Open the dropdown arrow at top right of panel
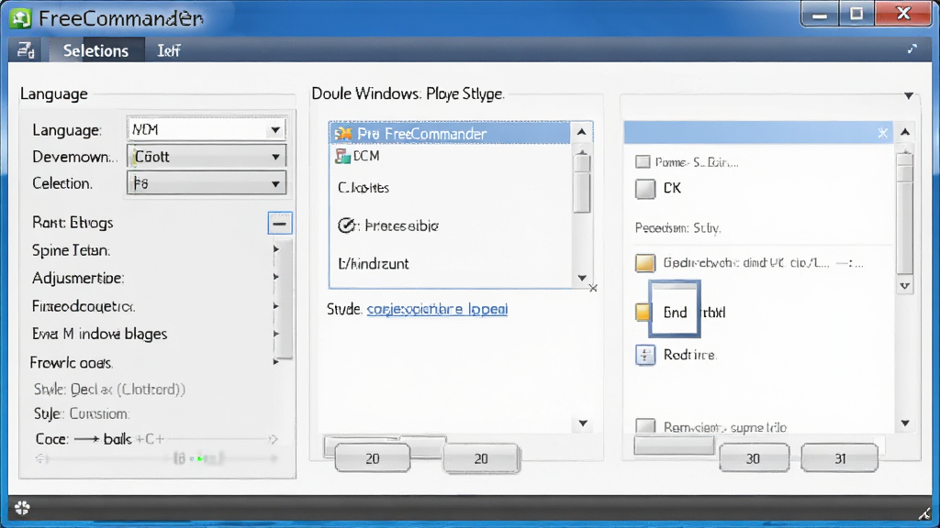Screen dimensions: 940x528 tap(909, 95)
